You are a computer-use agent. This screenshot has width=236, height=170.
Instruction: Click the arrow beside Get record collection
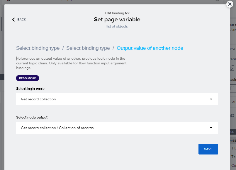[211, 99]
